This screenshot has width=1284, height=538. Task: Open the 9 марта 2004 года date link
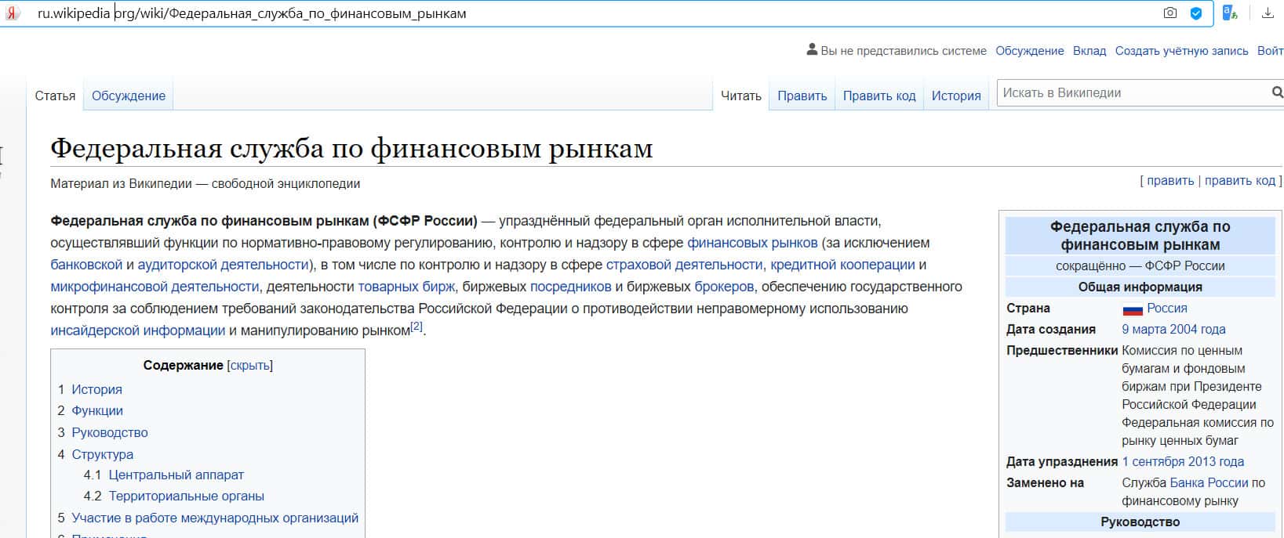(x=1173, y=330)
